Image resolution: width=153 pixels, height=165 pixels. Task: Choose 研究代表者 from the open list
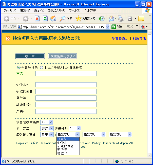click(x=65, y=146)
